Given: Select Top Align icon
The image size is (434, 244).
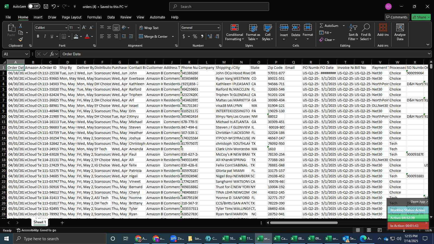Looking at the screenshot, I should click(x=102, y=28).
